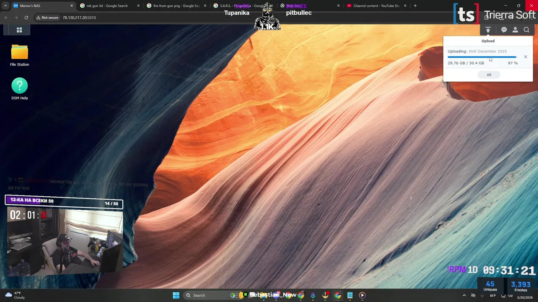The width and height of the screenshot is (538, 302).
Task: Open the File Station desktop shortcut
Action: click(19, 55)
